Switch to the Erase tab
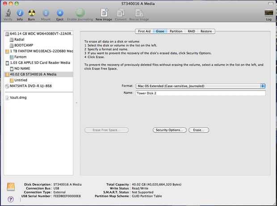 coord(160,31)
